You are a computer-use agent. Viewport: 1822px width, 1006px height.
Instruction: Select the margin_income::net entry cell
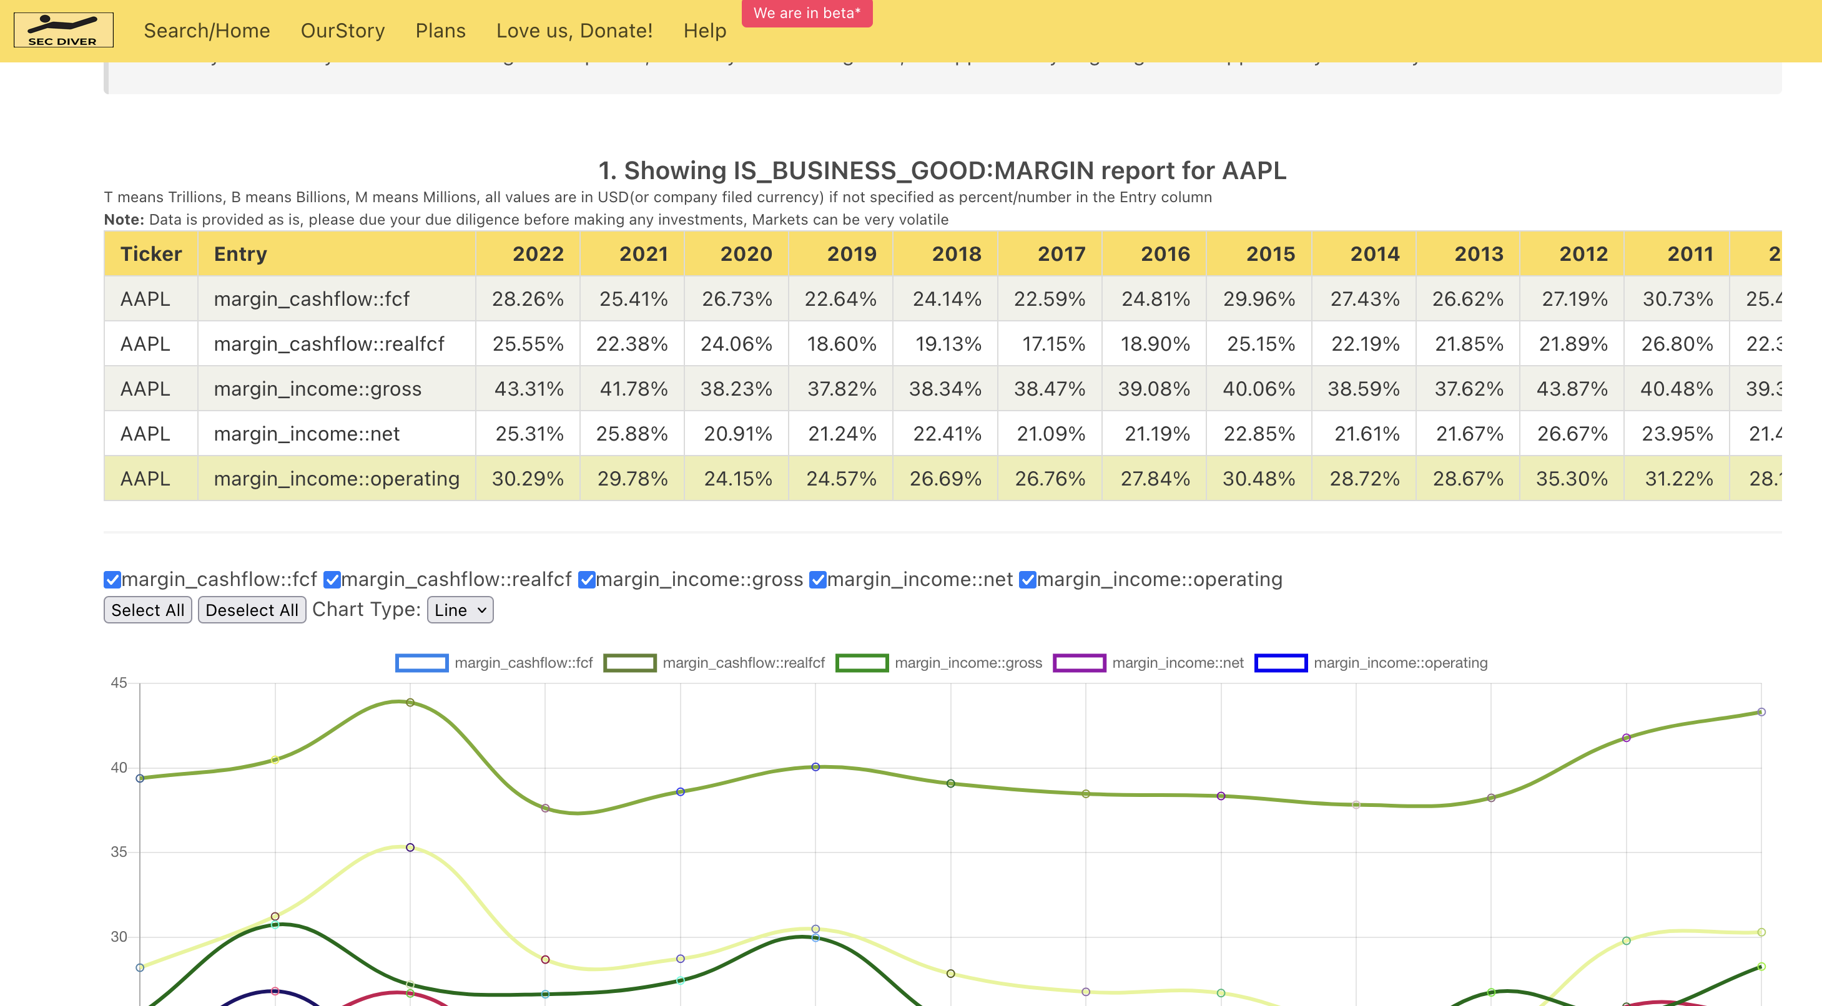(337, 433)
